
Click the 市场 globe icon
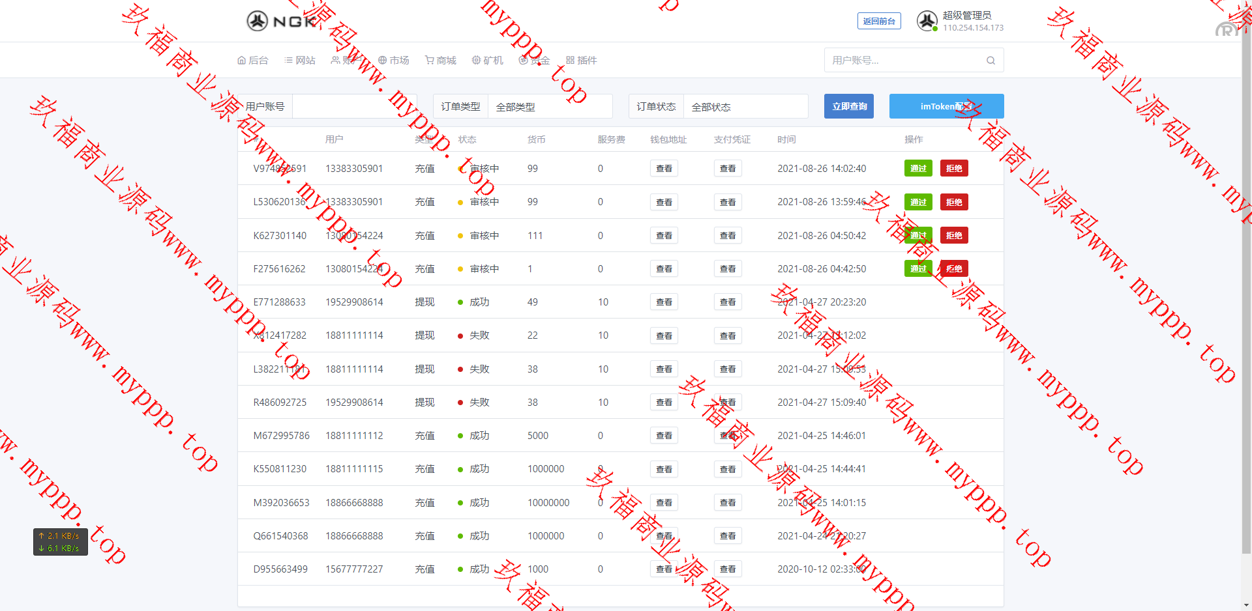(383, 61)
